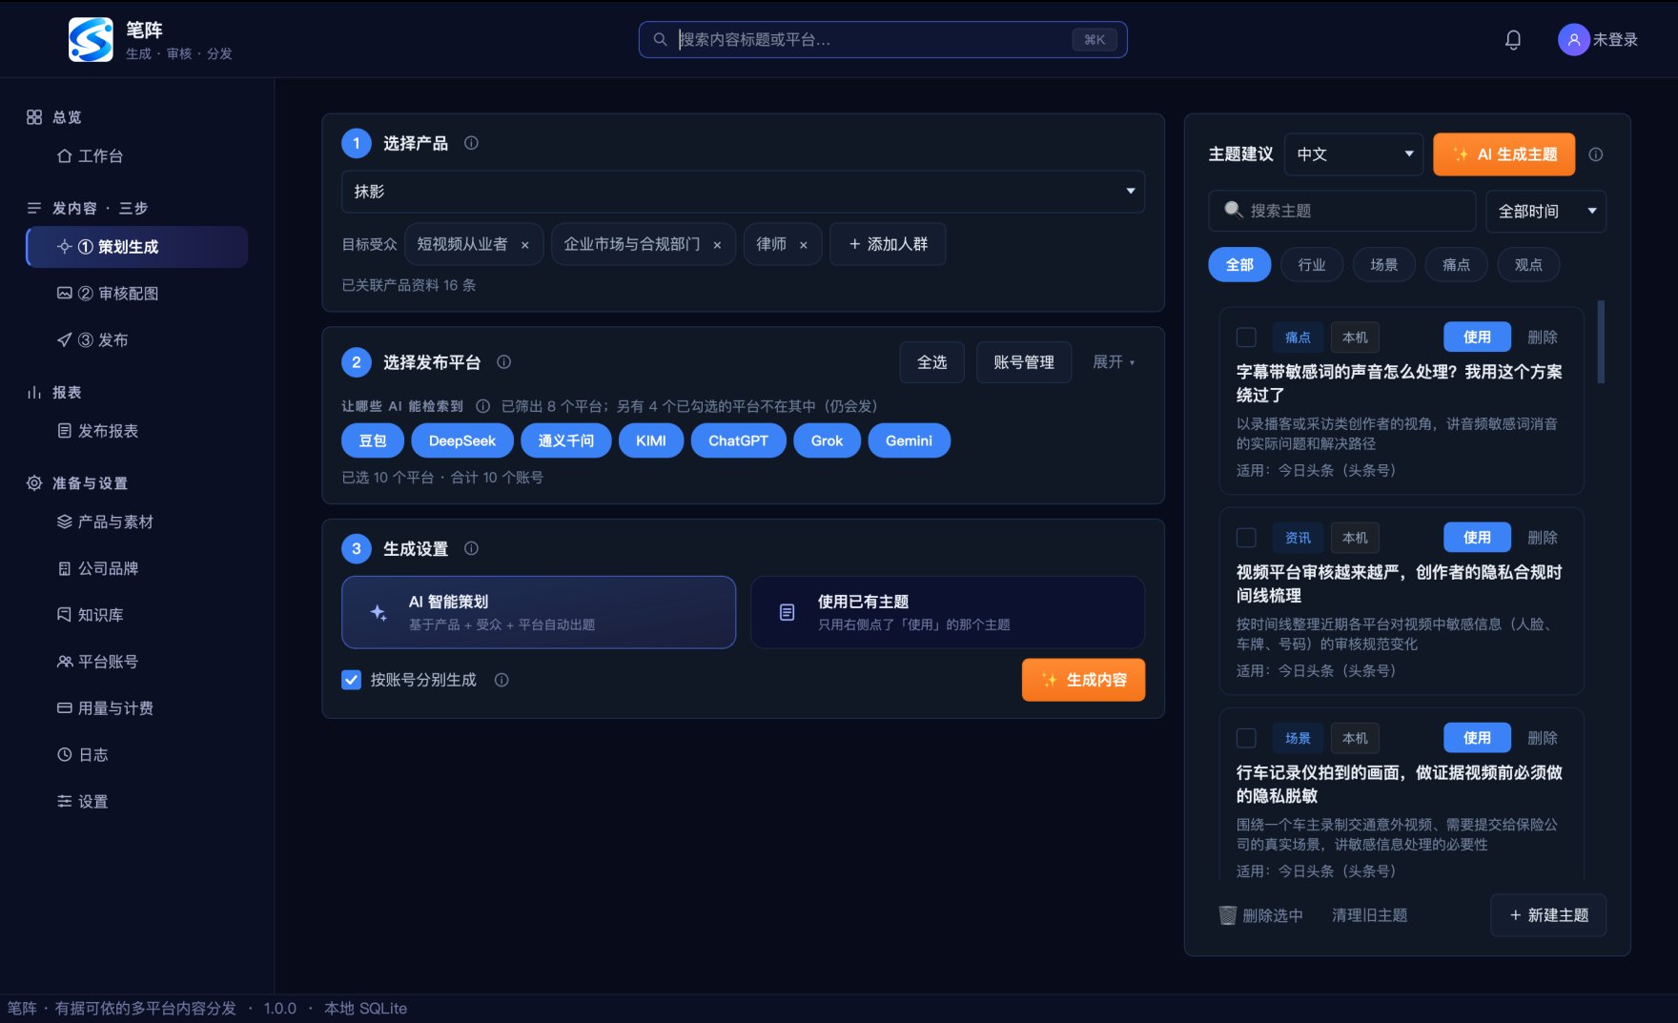Image resolution: width=1678 pixels, height=1023 pixels.
Task: Open 日志 page
Action: (136, 754)
